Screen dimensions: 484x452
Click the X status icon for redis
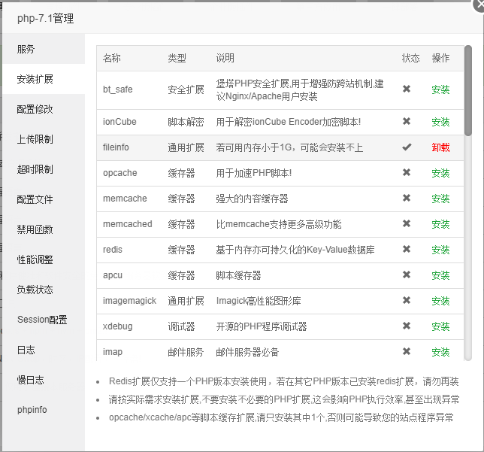[x=407, y=249]
